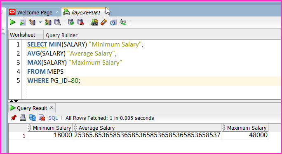Screen dimensions: 282x154
Task: Click the Run Script icon
Action: tap(23, 22)
